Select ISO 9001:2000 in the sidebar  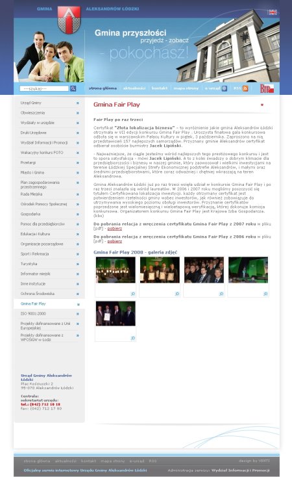coord(29,314)
